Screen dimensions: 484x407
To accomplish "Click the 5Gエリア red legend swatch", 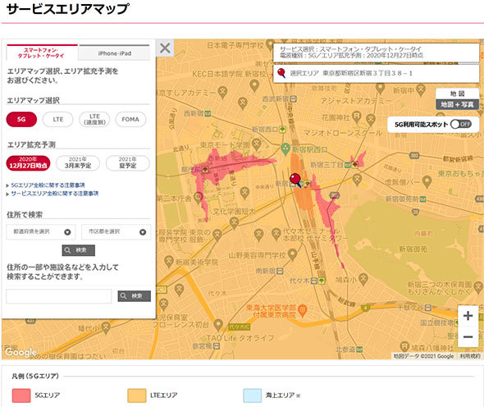I will (x=21, y=396).
